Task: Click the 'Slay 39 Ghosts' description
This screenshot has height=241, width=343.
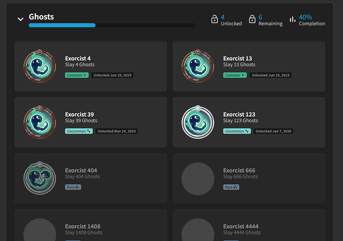Action: 81,120
